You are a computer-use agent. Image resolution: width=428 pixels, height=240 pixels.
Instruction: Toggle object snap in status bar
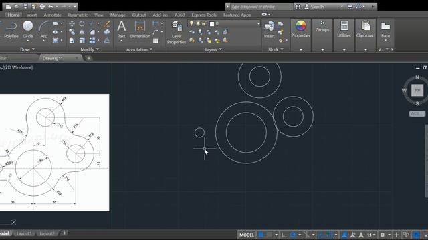pos(330,235)
